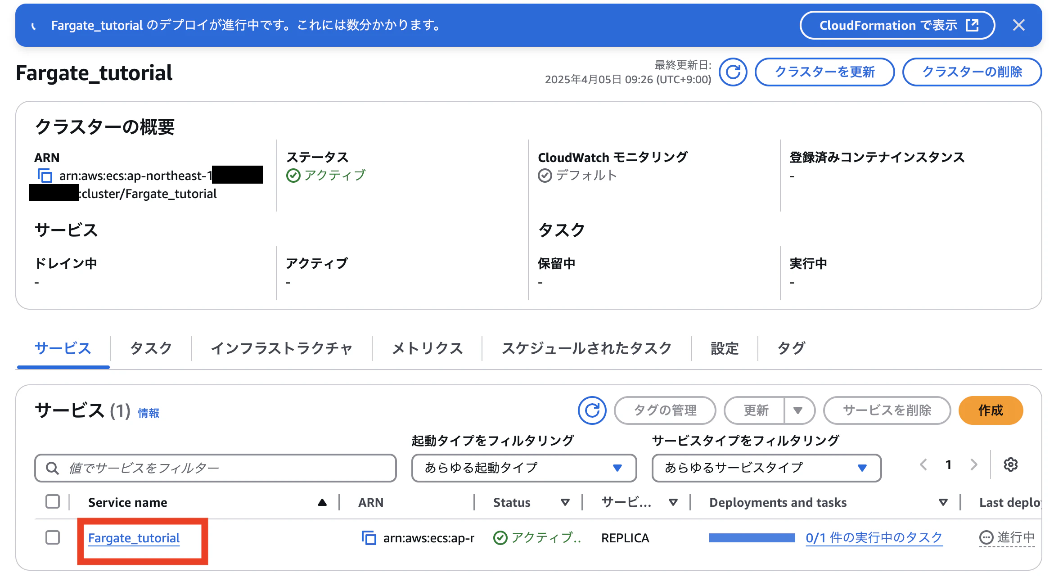1054x577 pixels.
Task: Copy the cluster ARN with copy icon
Action: pos(45,176)
